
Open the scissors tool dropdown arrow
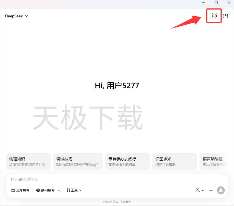tap(203, 191)
